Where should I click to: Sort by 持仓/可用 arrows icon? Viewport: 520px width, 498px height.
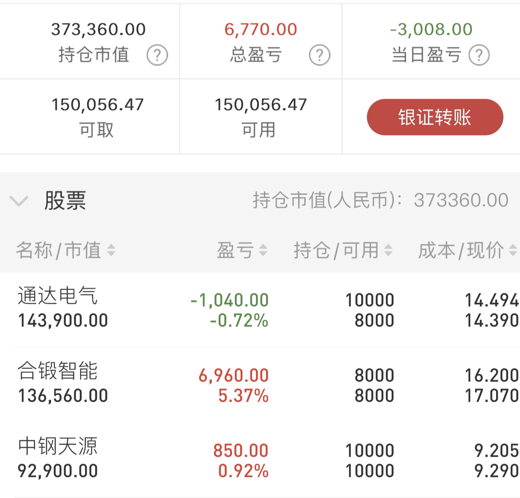click(x=388, y=250)
